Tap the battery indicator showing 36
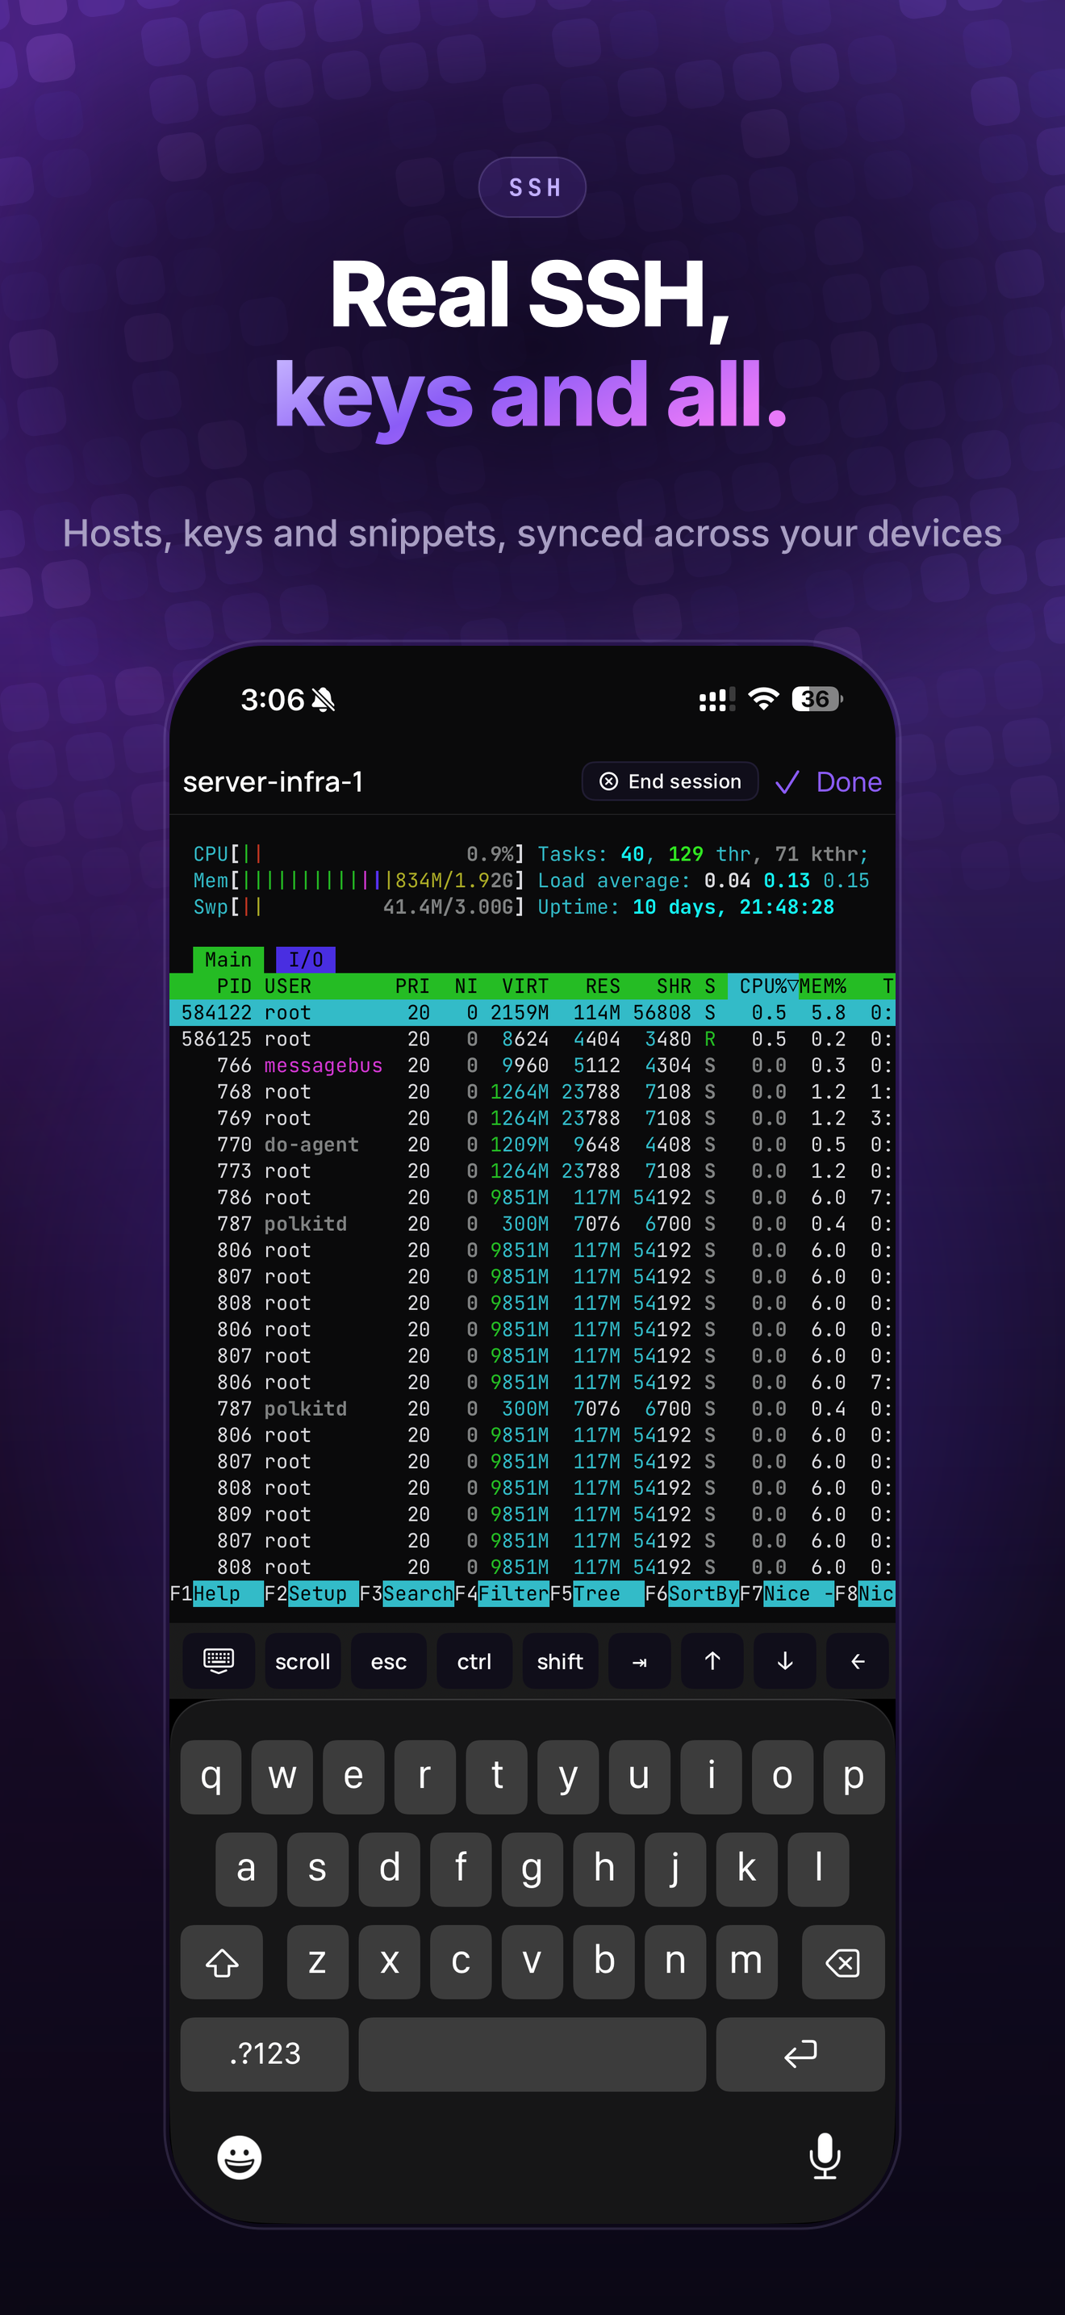The image size is (1065, 2315). (x=816, y=698)
